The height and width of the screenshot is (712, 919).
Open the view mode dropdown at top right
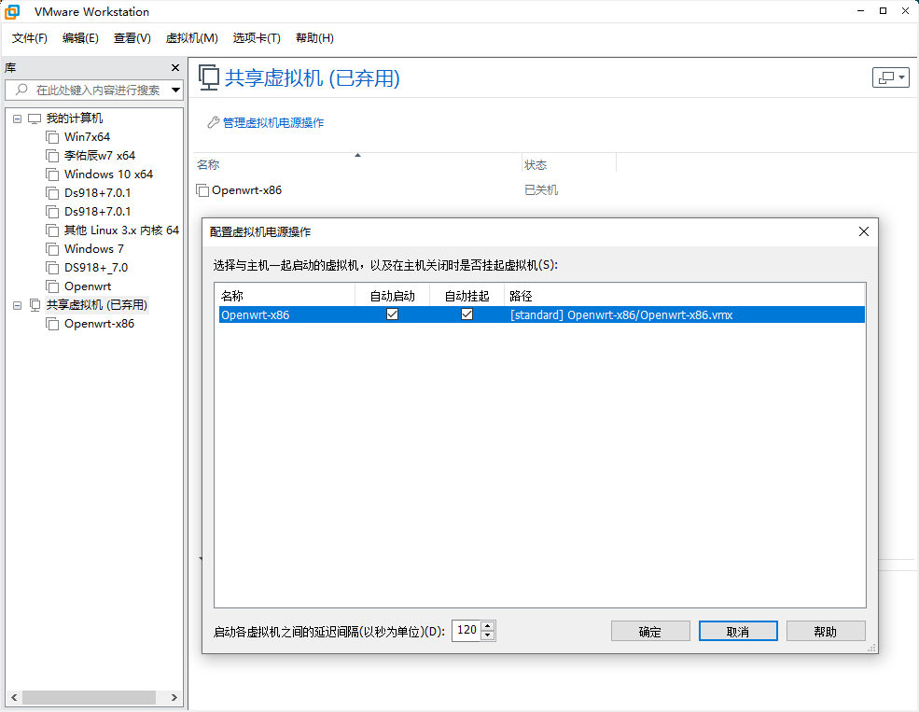(x=891, y=77)
